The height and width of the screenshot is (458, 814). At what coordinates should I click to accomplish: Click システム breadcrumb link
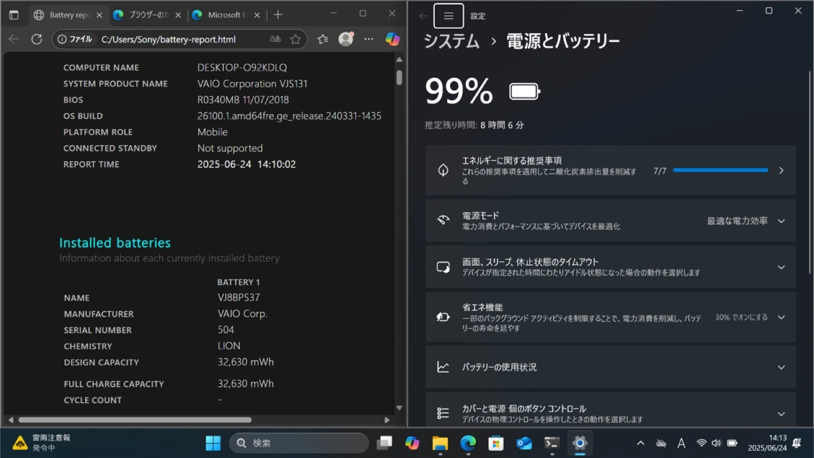tap(452, 41)
